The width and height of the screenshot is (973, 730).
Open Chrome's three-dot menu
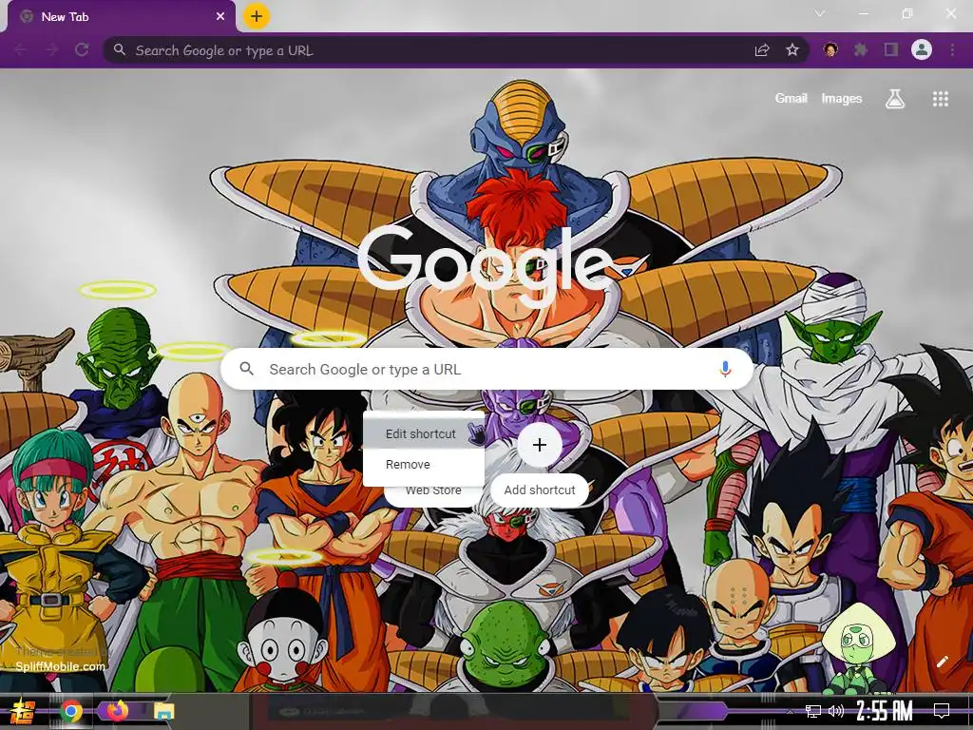click(x=952, y=49)
